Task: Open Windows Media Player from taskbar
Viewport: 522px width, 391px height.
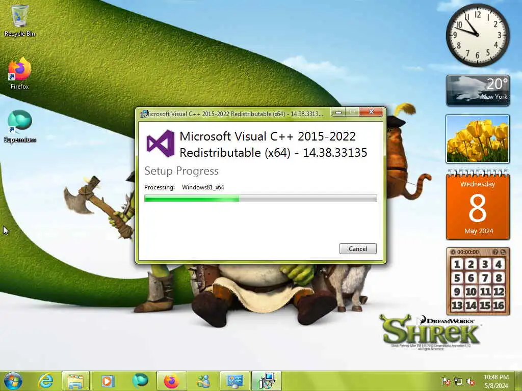Action: click(x=107, y=381)
